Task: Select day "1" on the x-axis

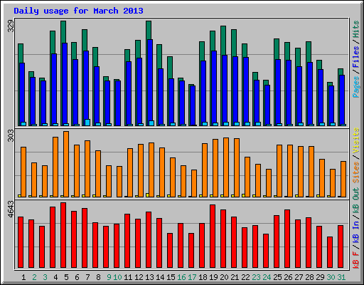Action: [x=23, y=277]
